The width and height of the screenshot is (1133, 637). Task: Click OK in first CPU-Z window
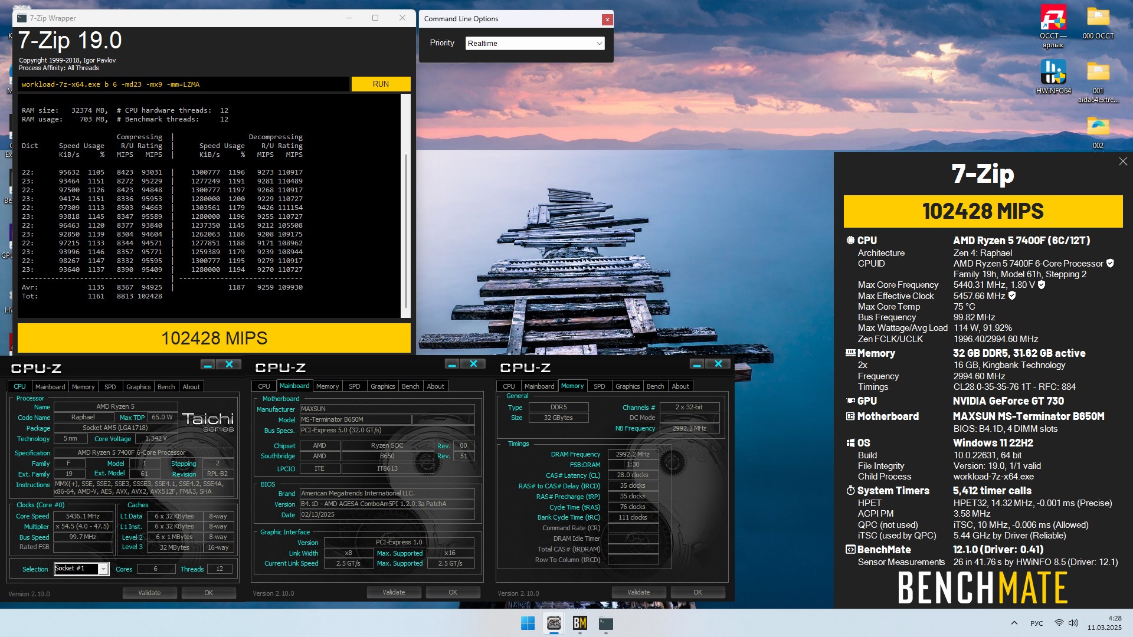tap(208, 593)
